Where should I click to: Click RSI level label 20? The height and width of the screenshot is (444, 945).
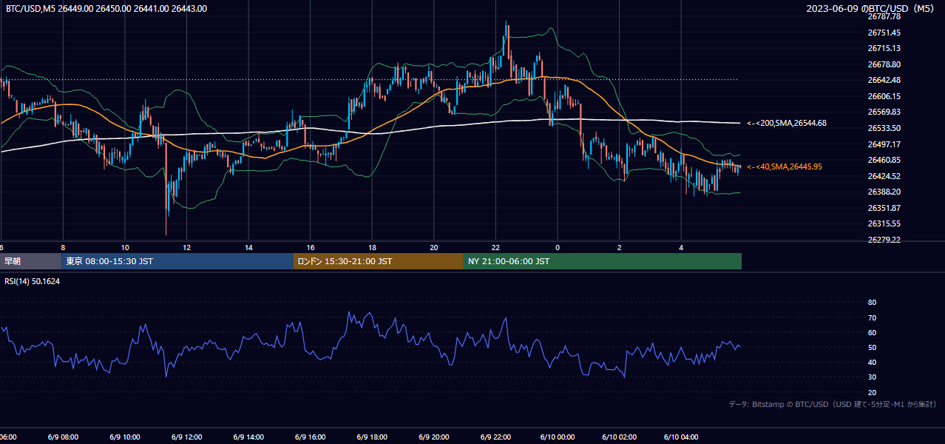872,392
